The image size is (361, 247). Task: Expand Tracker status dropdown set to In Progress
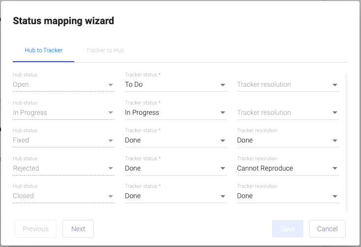click(175, 113)
